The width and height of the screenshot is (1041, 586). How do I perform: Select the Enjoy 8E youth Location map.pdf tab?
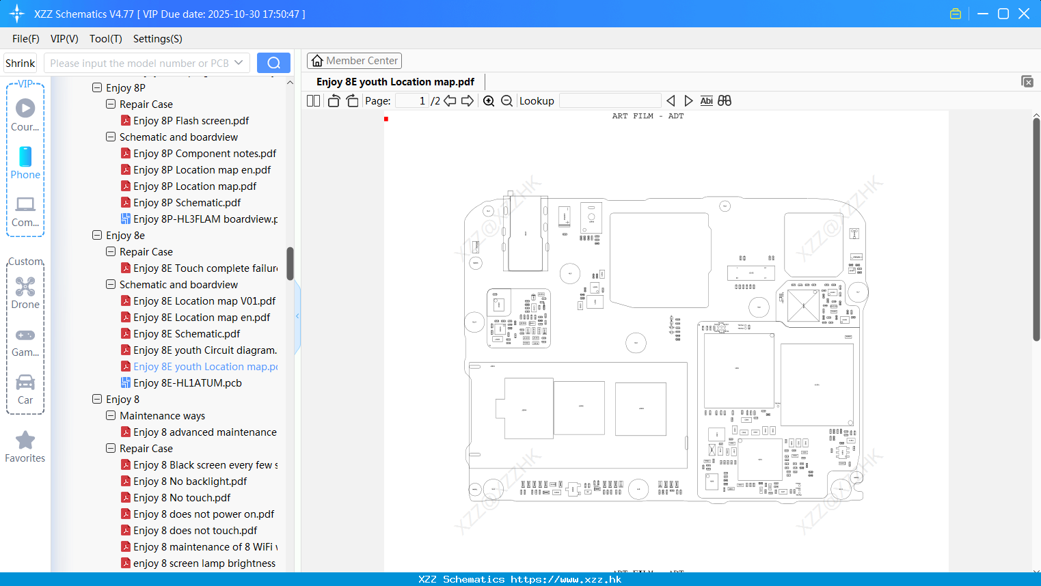(395, 81)
